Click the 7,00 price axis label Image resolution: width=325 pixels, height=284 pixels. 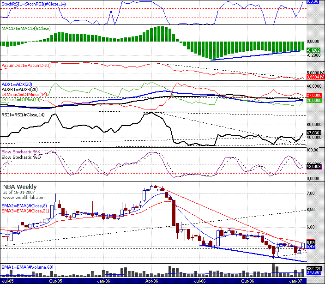311,193
